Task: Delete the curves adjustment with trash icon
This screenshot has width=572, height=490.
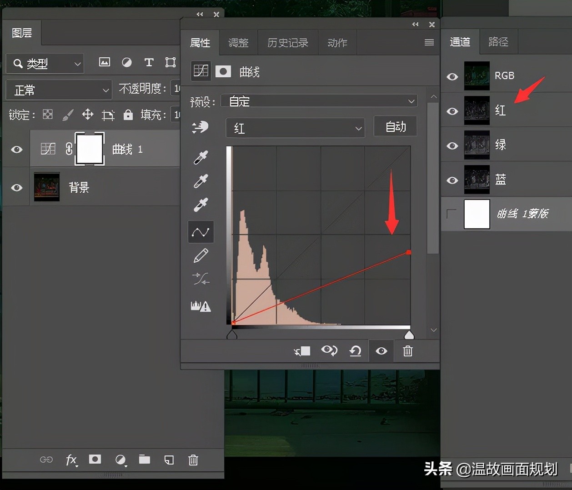Action: coord(408,351)
